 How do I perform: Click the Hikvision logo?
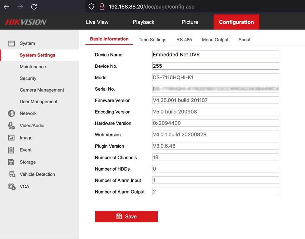[26, 22]
